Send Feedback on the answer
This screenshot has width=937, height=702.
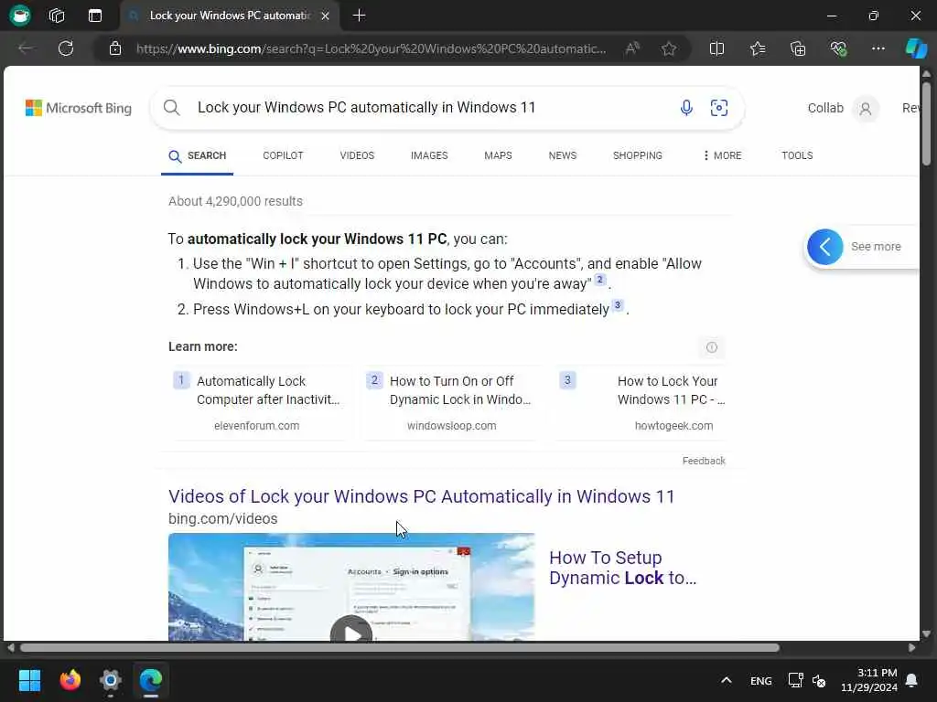pyautogui.click(x=704, y=461)
